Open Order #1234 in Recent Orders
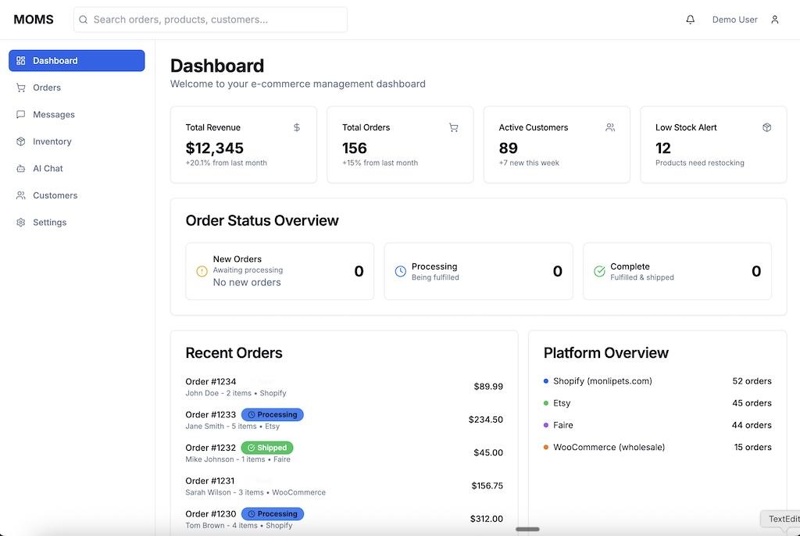800x536 pixels. pos(211,381)
